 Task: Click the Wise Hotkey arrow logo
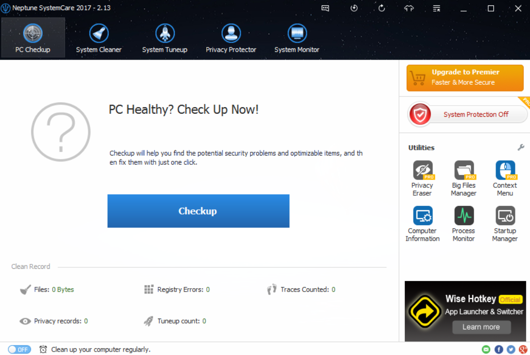(x=424, y=311)
